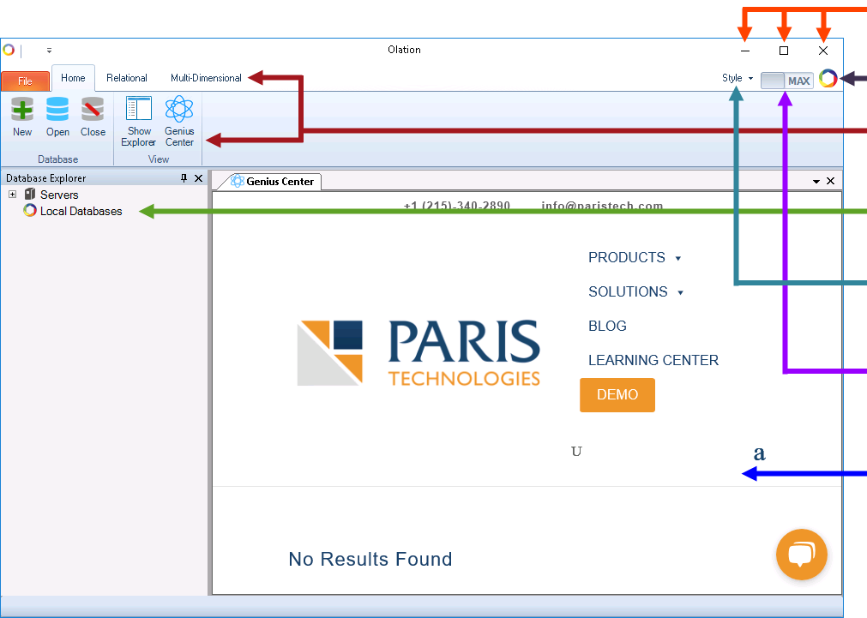
Task: Open the File menu
Action: 25,79
